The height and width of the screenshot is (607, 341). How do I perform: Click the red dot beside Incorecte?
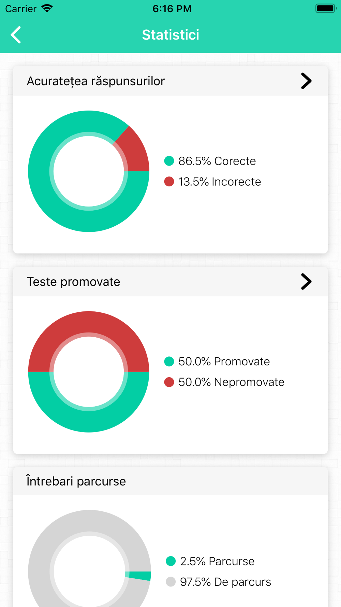pyautogui.click(x=169, y=182)
